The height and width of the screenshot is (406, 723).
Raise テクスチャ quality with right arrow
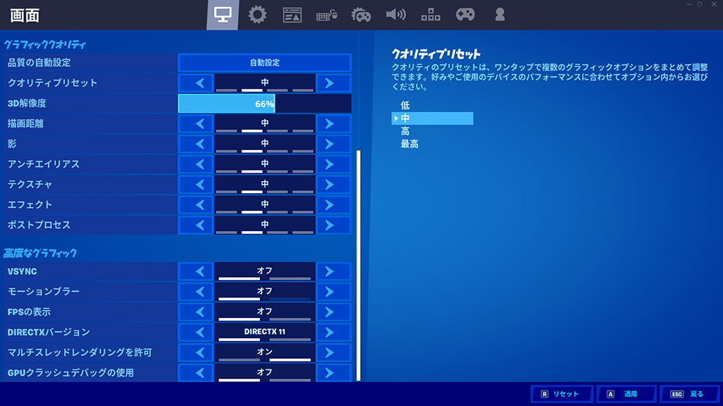[333, 184]
